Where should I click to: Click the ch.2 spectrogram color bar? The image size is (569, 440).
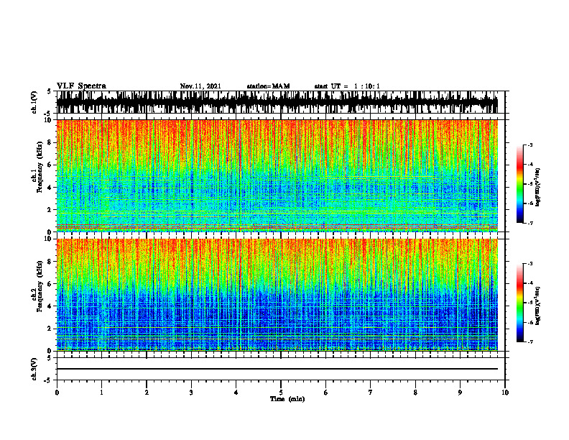(520, 303)
